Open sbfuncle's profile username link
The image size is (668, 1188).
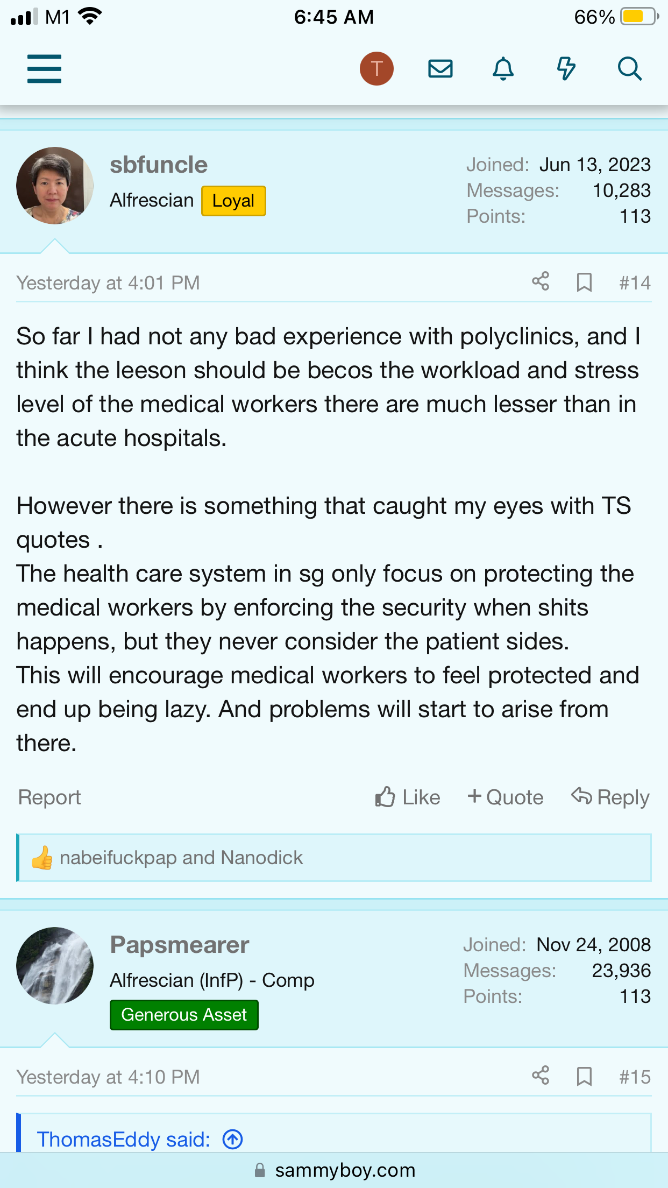[x=159, y=165]
